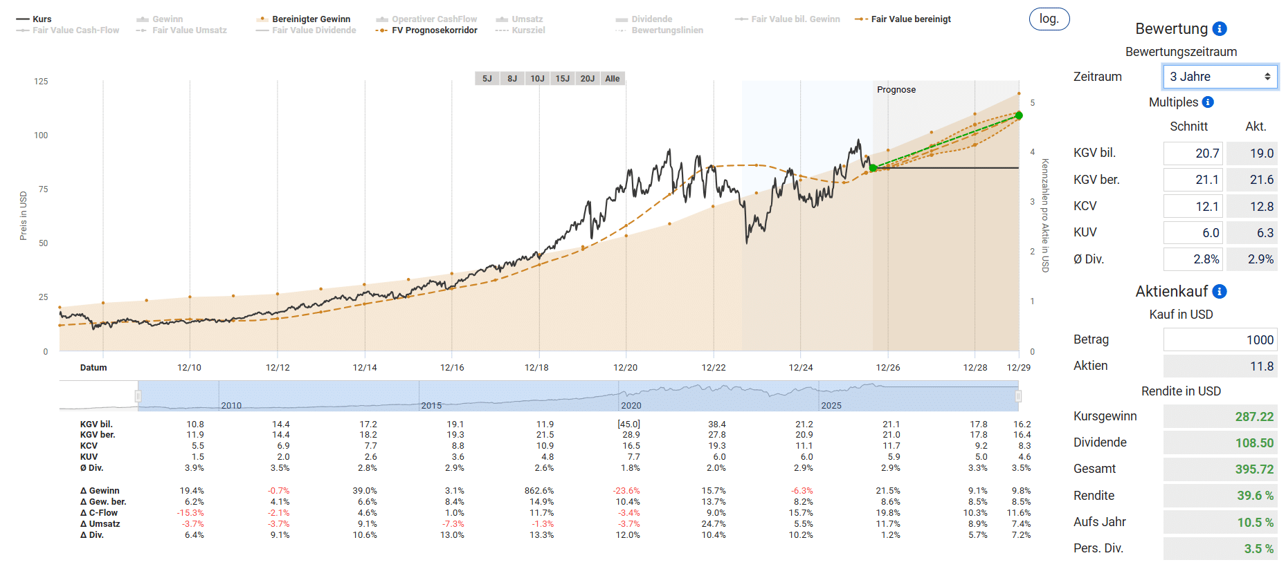Toggle the Fair Value bereinigt legend entry
This screenshot has height=569, width=1286.
[903, 19]
